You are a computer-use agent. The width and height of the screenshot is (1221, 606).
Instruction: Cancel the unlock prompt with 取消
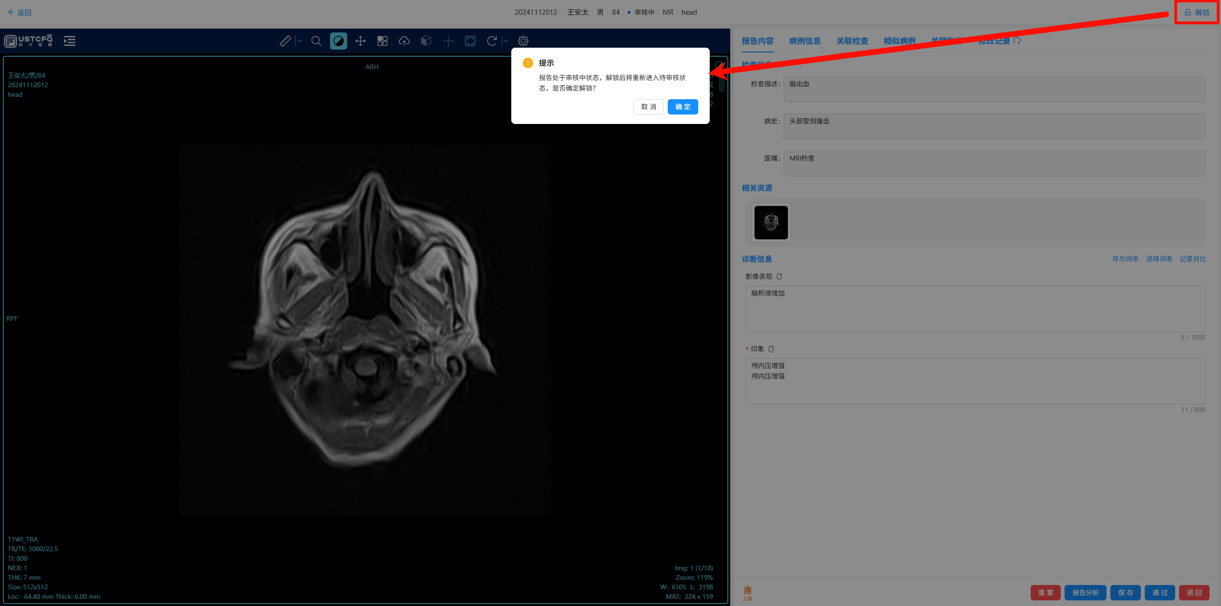[648, 107]
